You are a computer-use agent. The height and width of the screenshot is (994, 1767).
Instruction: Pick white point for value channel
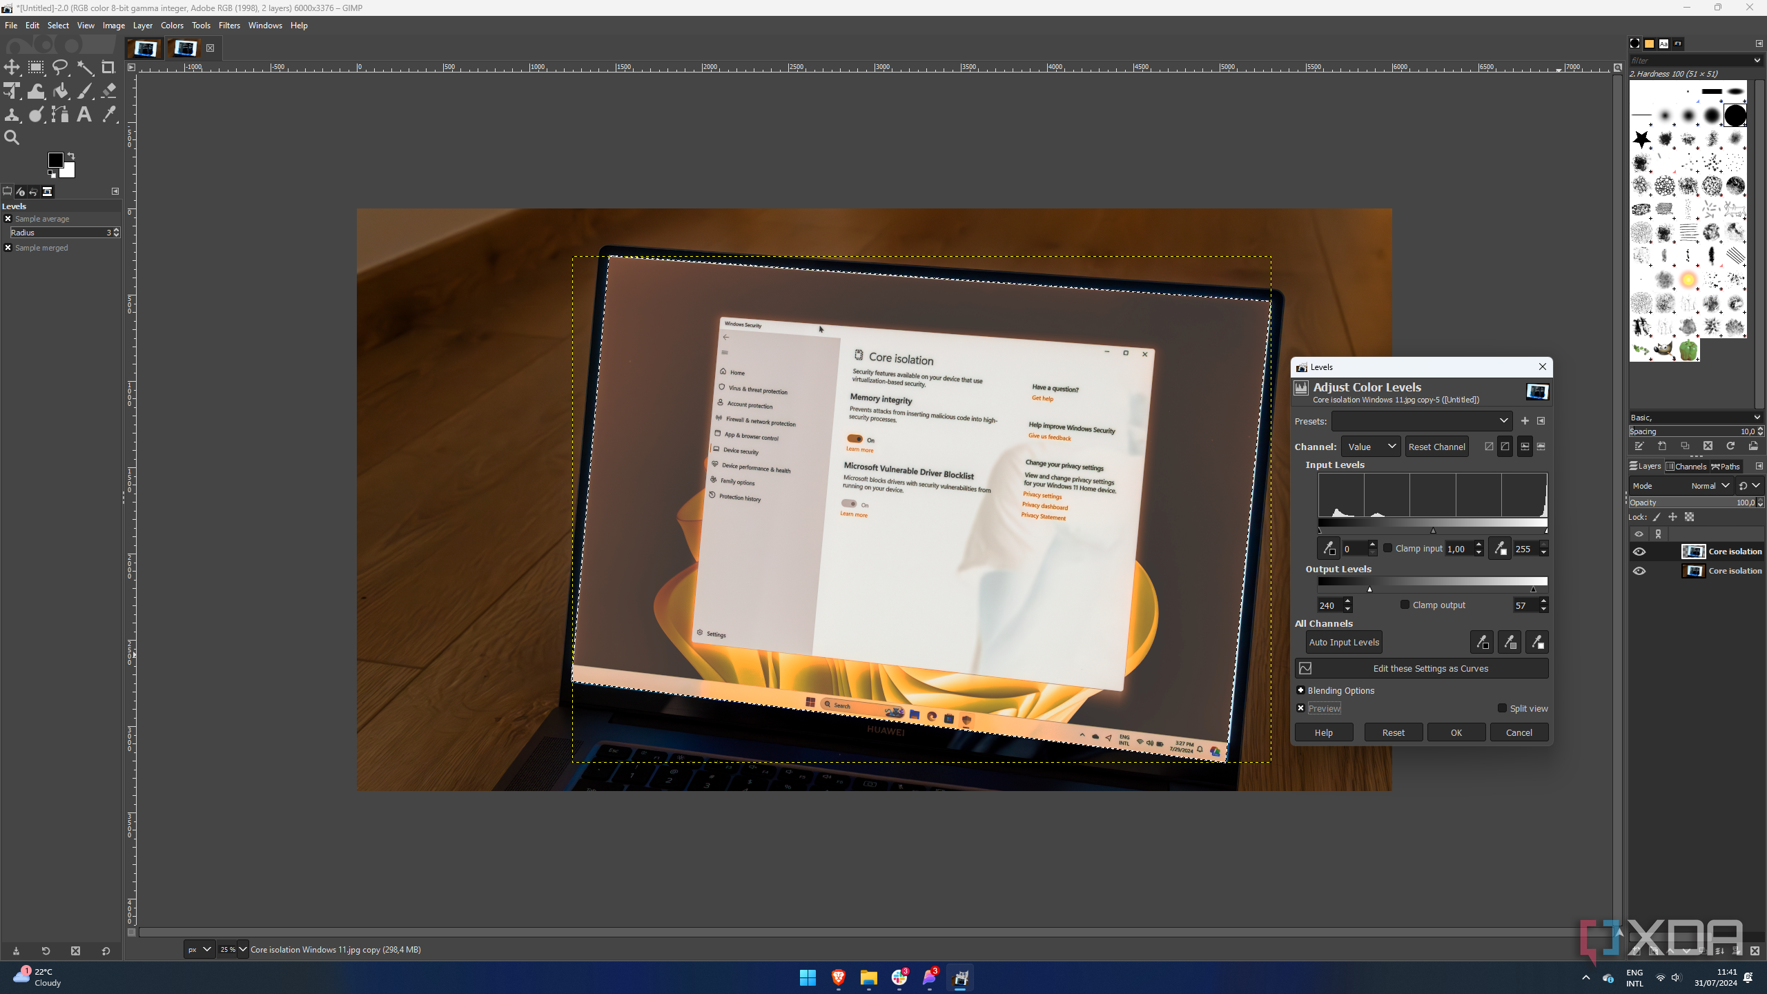click(1500, 549)
